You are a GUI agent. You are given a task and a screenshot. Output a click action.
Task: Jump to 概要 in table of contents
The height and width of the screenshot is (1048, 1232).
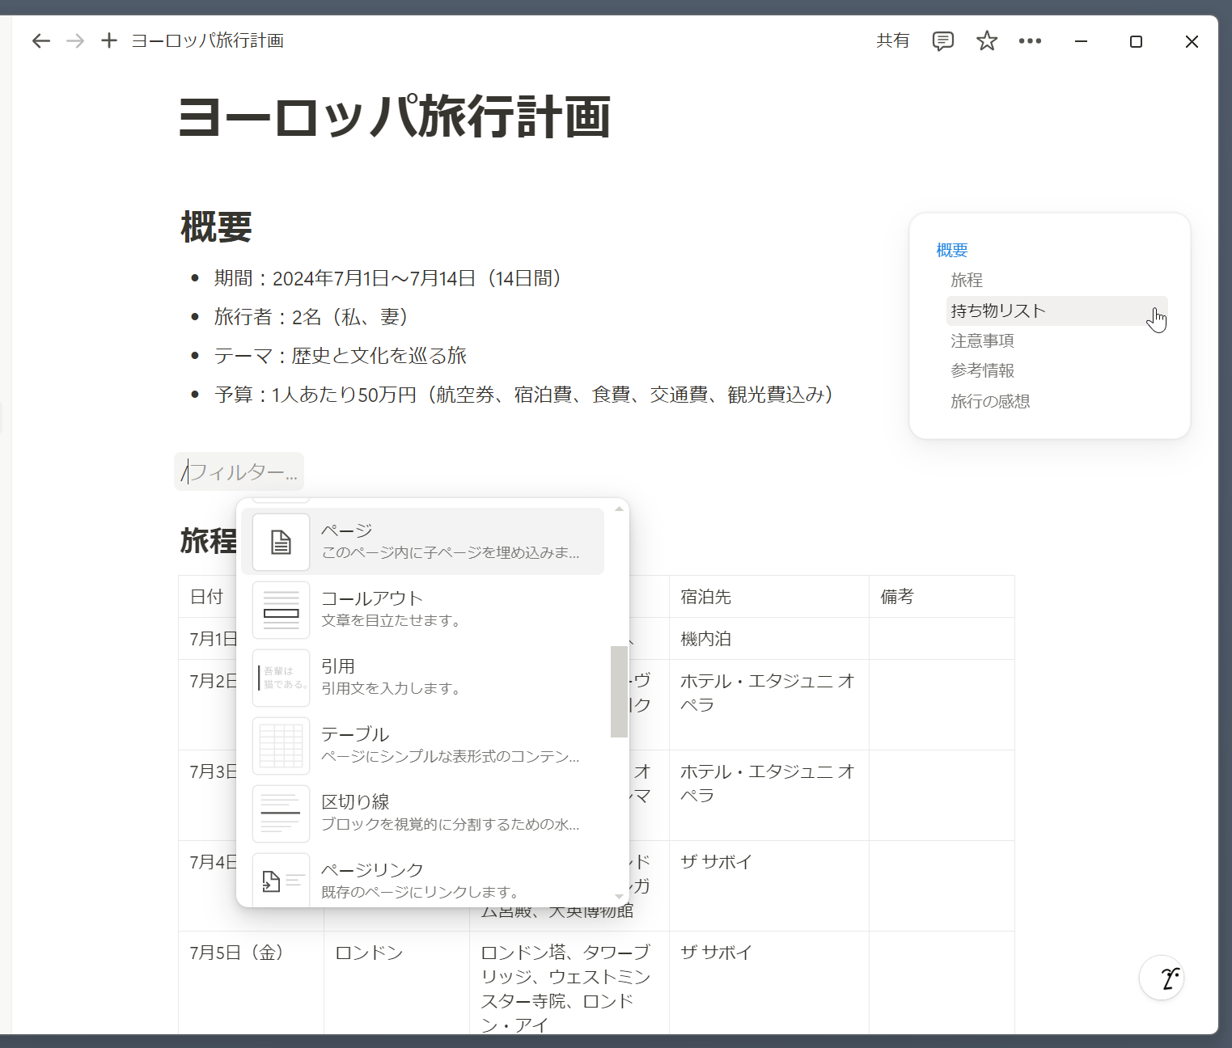[x=952, y=251]
